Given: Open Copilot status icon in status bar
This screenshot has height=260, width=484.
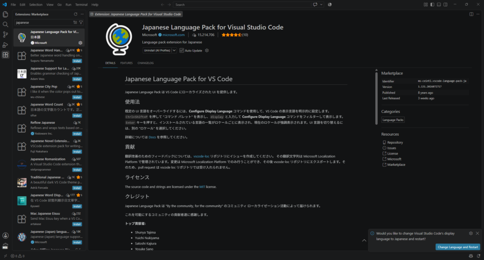Looking at the screenshot, I should pyautogui.click(x=471, y=256).
